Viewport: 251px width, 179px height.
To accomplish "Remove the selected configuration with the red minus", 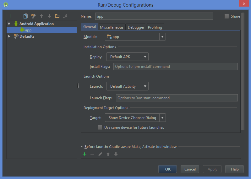I will tap(18, 16).
